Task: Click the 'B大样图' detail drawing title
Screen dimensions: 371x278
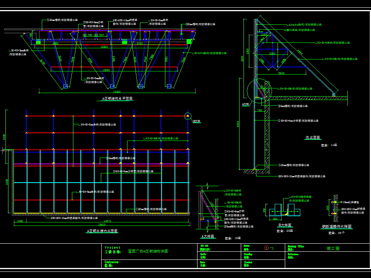Action: pos(285,225)
